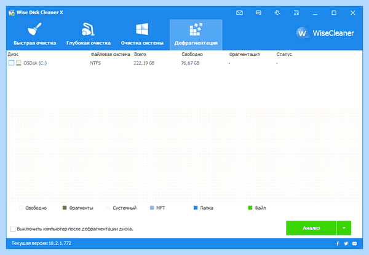Click the 222,19 GB total value
Image resolution: width=369 pixels, height=255 pixels.
(x=144, y=63)
